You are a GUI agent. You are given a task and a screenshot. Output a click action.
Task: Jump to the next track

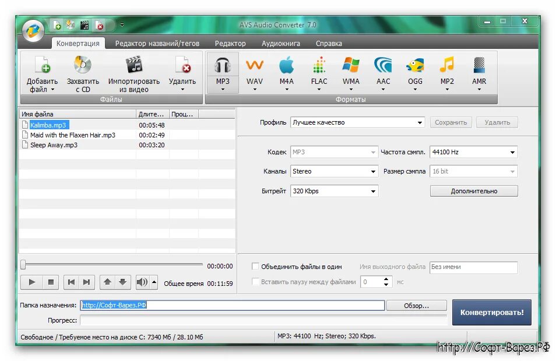coord(86,282)
